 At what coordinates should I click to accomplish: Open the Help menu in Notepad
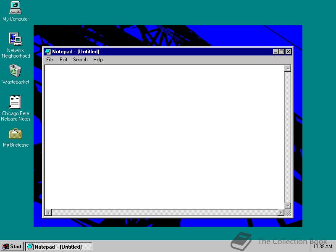point(98,60)
